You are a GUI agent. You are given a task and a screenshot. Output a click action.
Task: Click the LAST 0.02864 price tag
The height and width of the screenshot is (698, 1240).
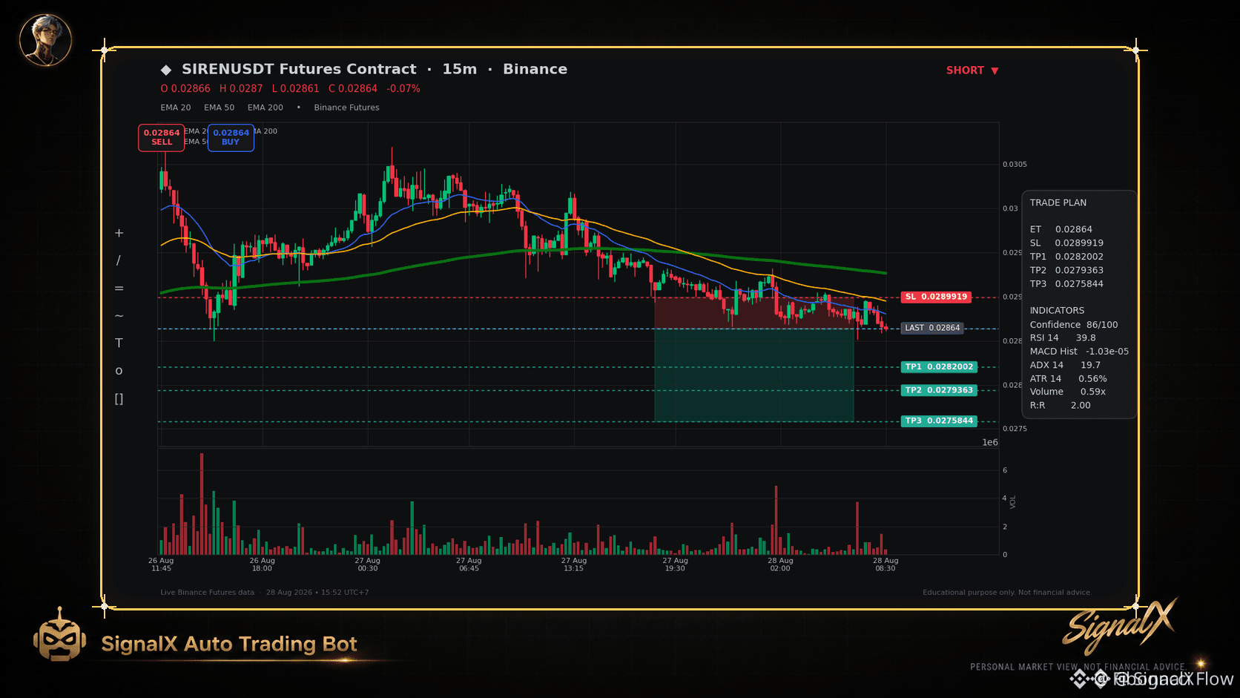pos(932,328)
